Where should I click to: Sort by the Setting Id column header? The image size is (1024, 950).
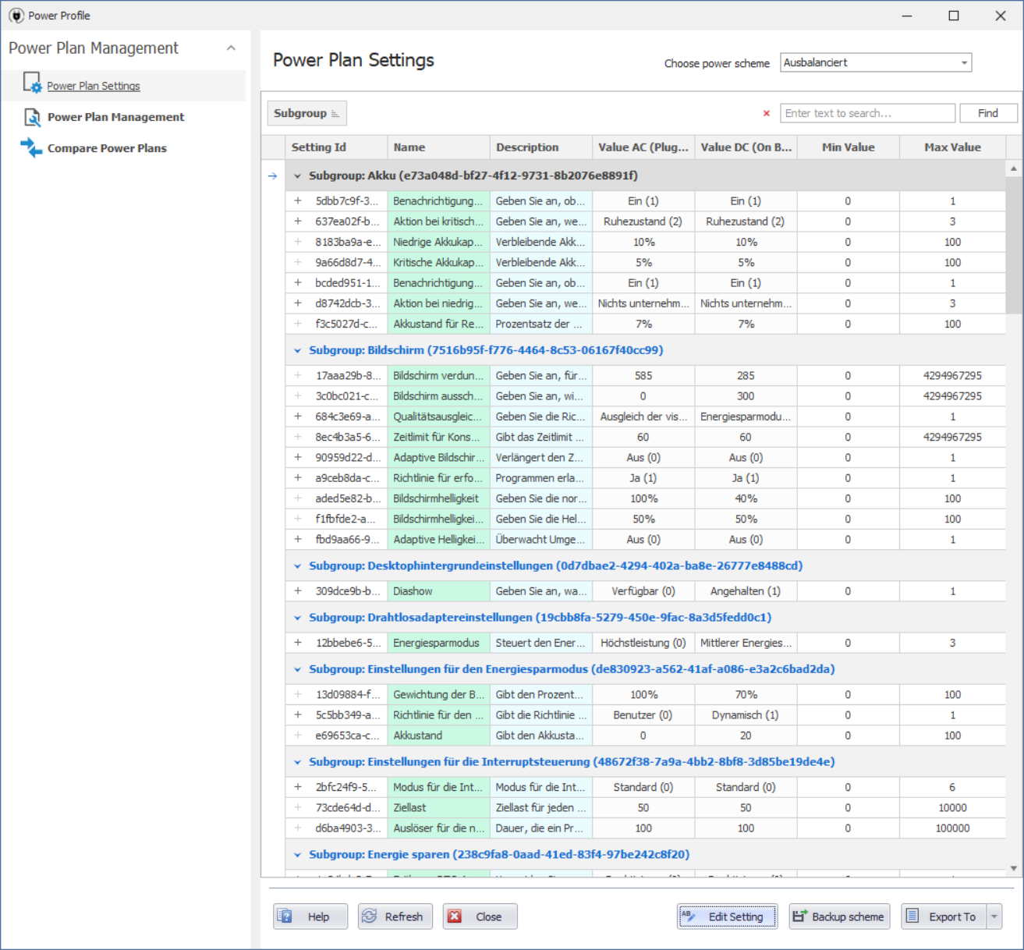coord(336,147)
